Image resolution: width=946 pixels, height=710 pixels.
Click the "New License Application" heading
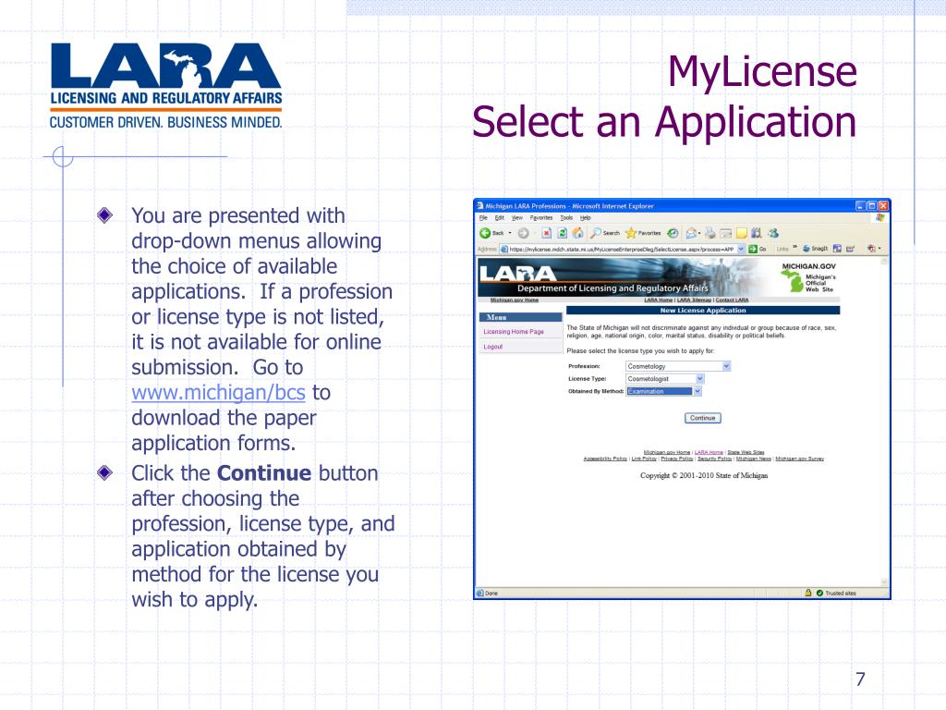click(x=703, y=311)
